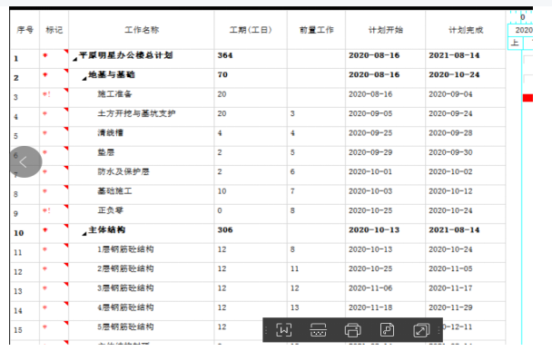Select the 土方开挖与基坑支护 task name
Screen dimensions: 552x351
136,113
